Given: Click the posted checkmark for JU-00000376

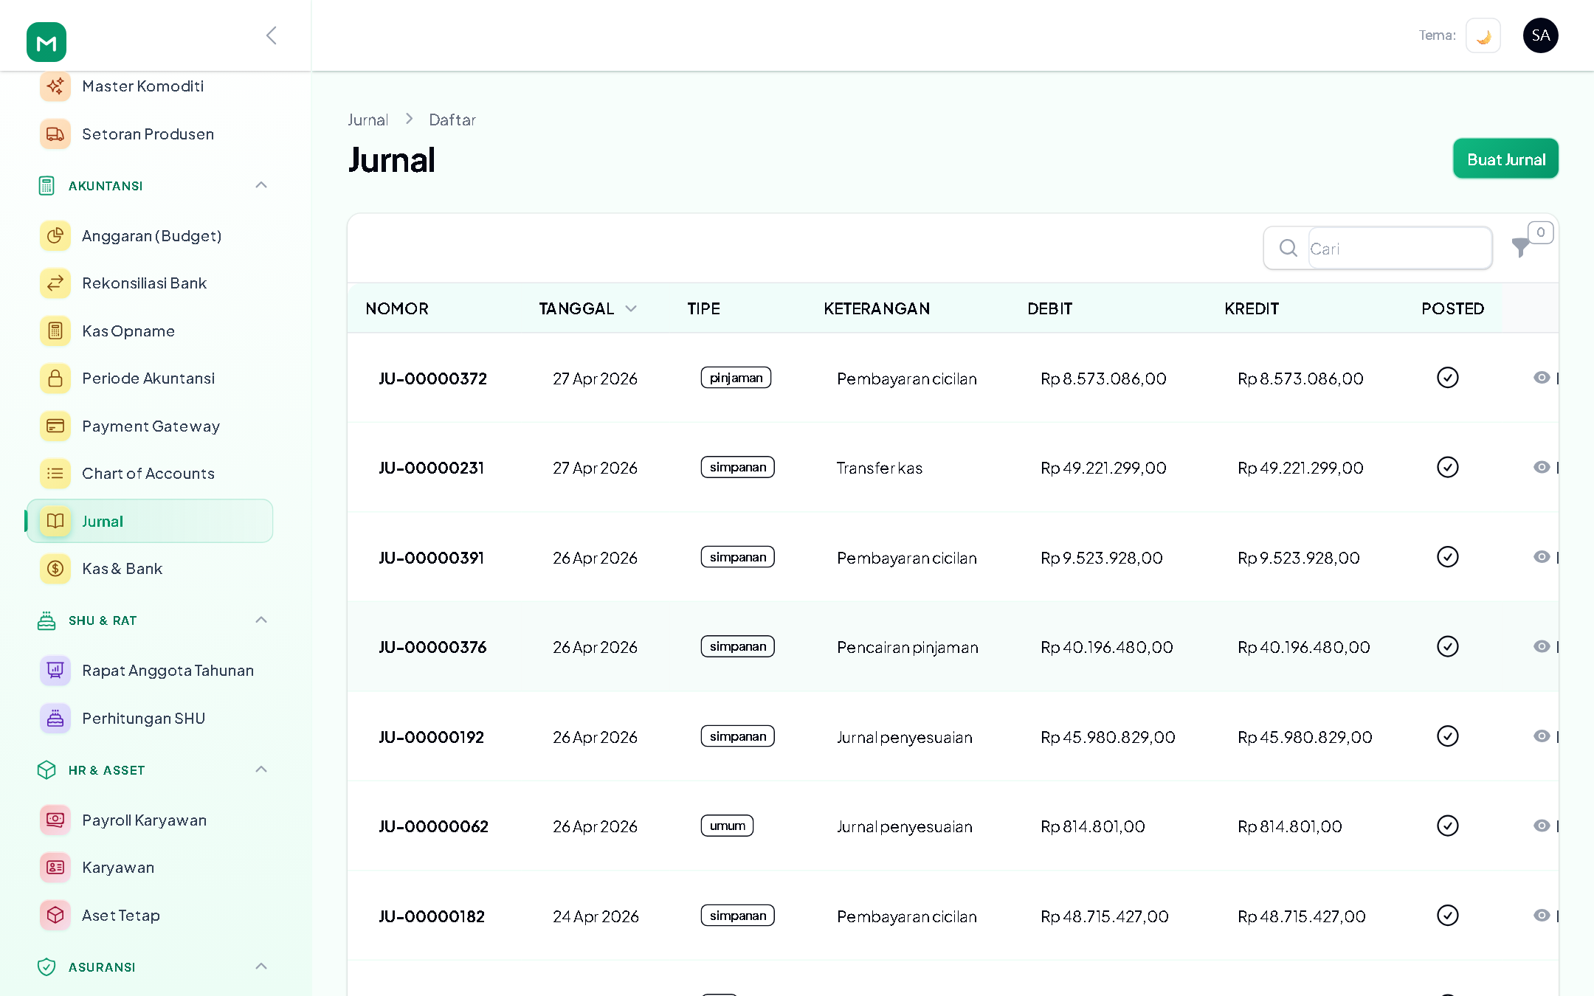Looking at the screenshot, I should 1448,646.
